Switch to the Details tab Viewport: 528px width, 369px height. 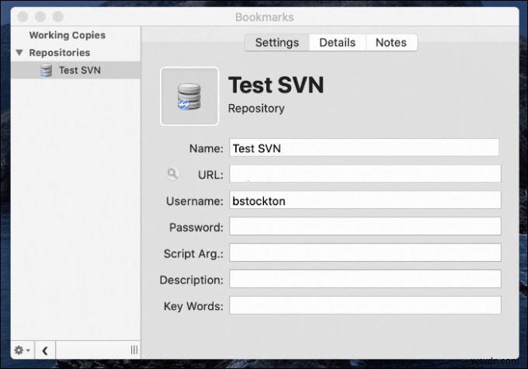[x=337, y=43]
